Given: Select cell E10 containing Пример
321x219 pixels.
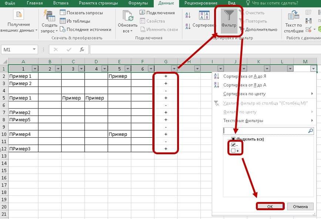Looking at the screenshot, I should [119, 134].
